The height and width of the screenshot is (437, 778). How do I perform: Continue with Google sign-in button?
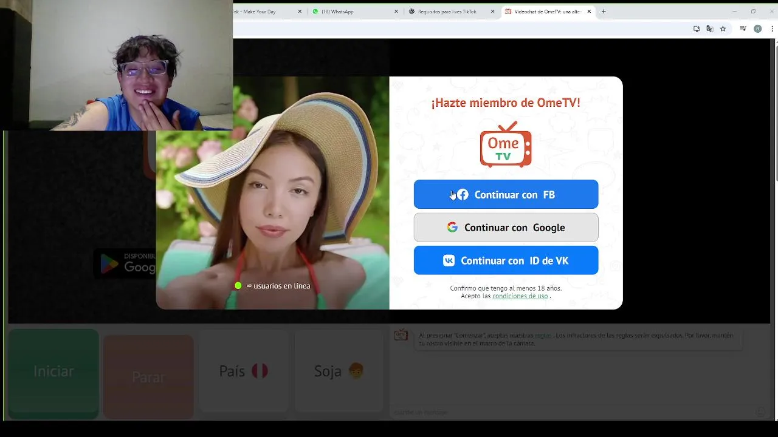click(x=506, y=228)
